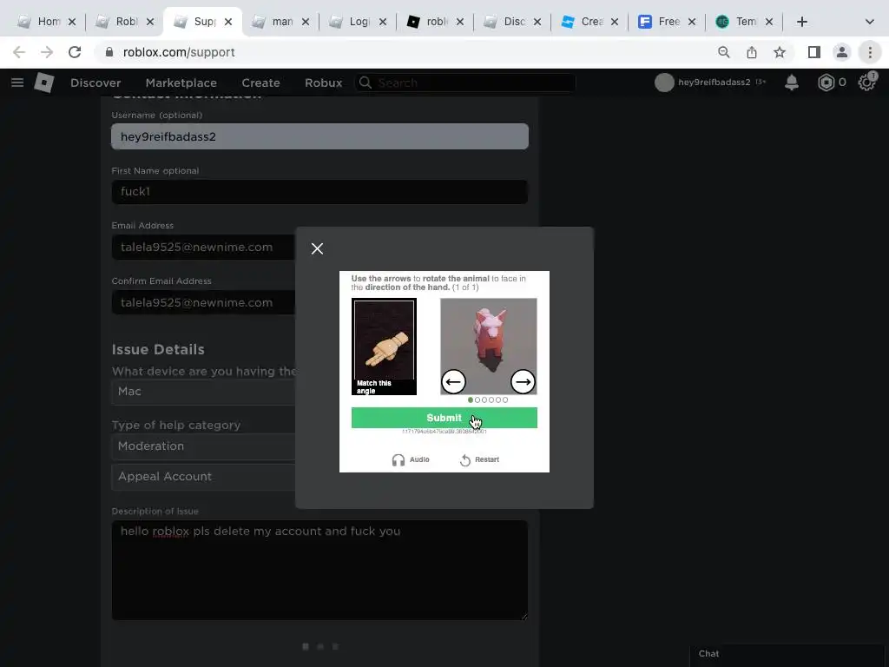Toggle the browser side panel
889x667 pixels.
(814, 52)
